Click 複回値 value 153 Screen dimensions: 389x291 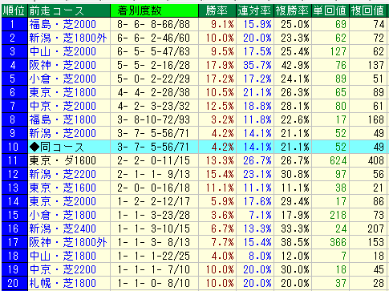(376, 243)
